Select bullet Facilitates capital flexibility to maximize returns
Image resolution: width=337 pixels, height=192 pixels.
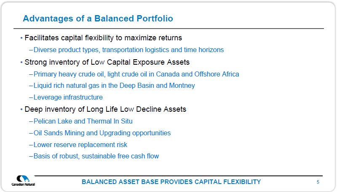[103, 38]
